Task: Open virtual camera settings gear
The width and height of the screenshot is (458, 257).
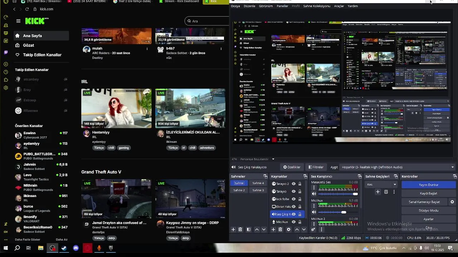Action: 452,202
